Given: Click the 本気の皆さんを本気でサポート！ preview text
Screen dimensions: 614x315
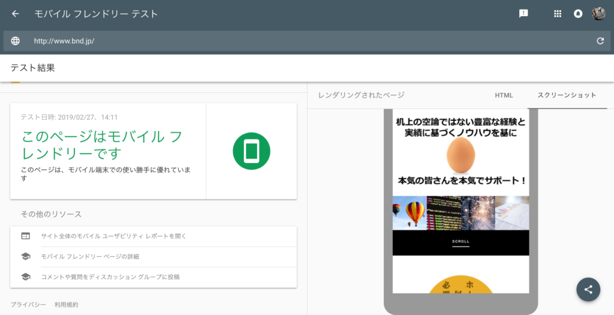Looking at the screenshot, I should coord(462,181).
